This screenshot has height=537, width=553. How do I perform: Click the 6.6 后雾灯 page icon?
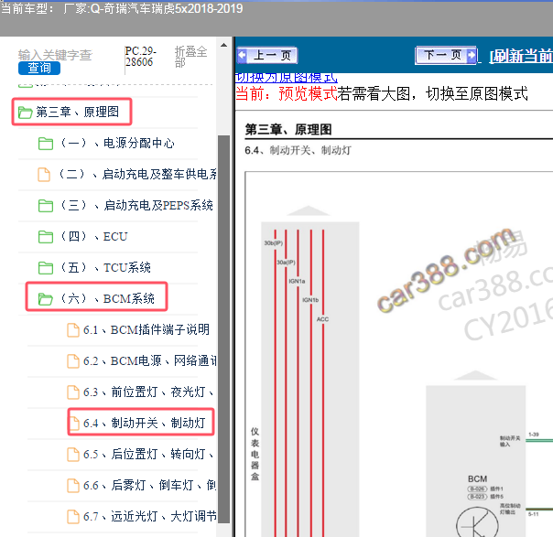coord(73,486)
